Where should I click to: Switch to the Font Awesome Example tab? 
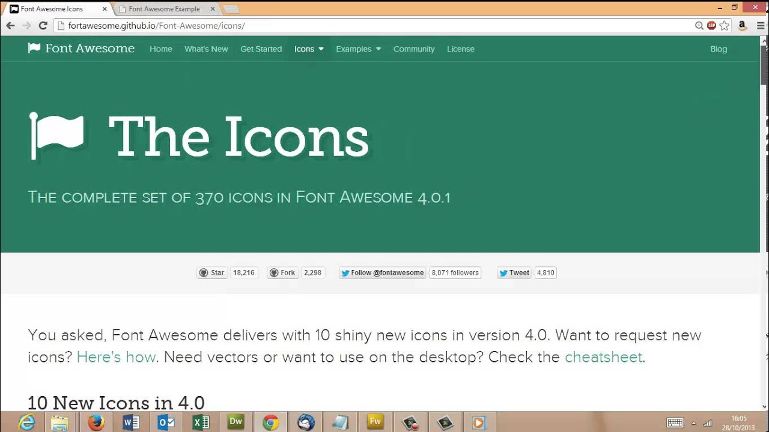[x=164, y=9]
